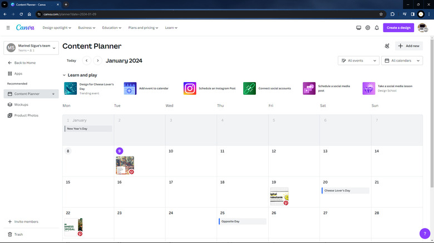
Task: Open the browser side panel icon
Action: pos(412,14)
